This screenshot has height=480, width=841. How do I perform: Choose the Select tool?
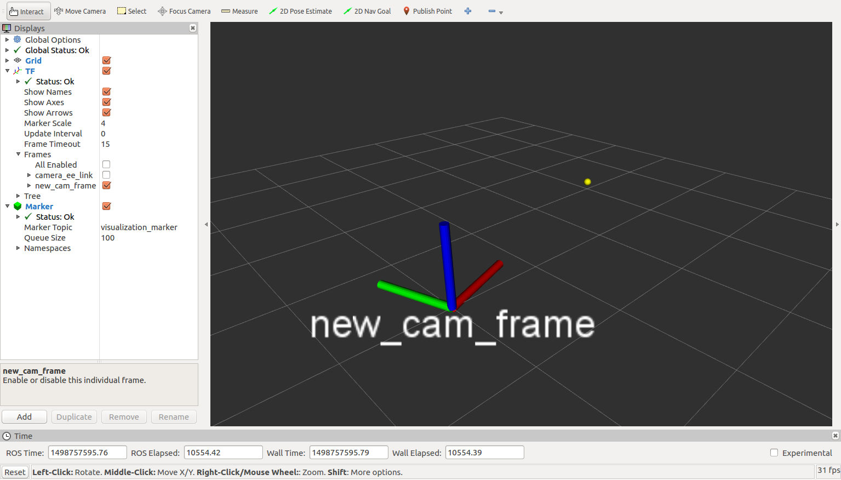[x=132, y=12]
